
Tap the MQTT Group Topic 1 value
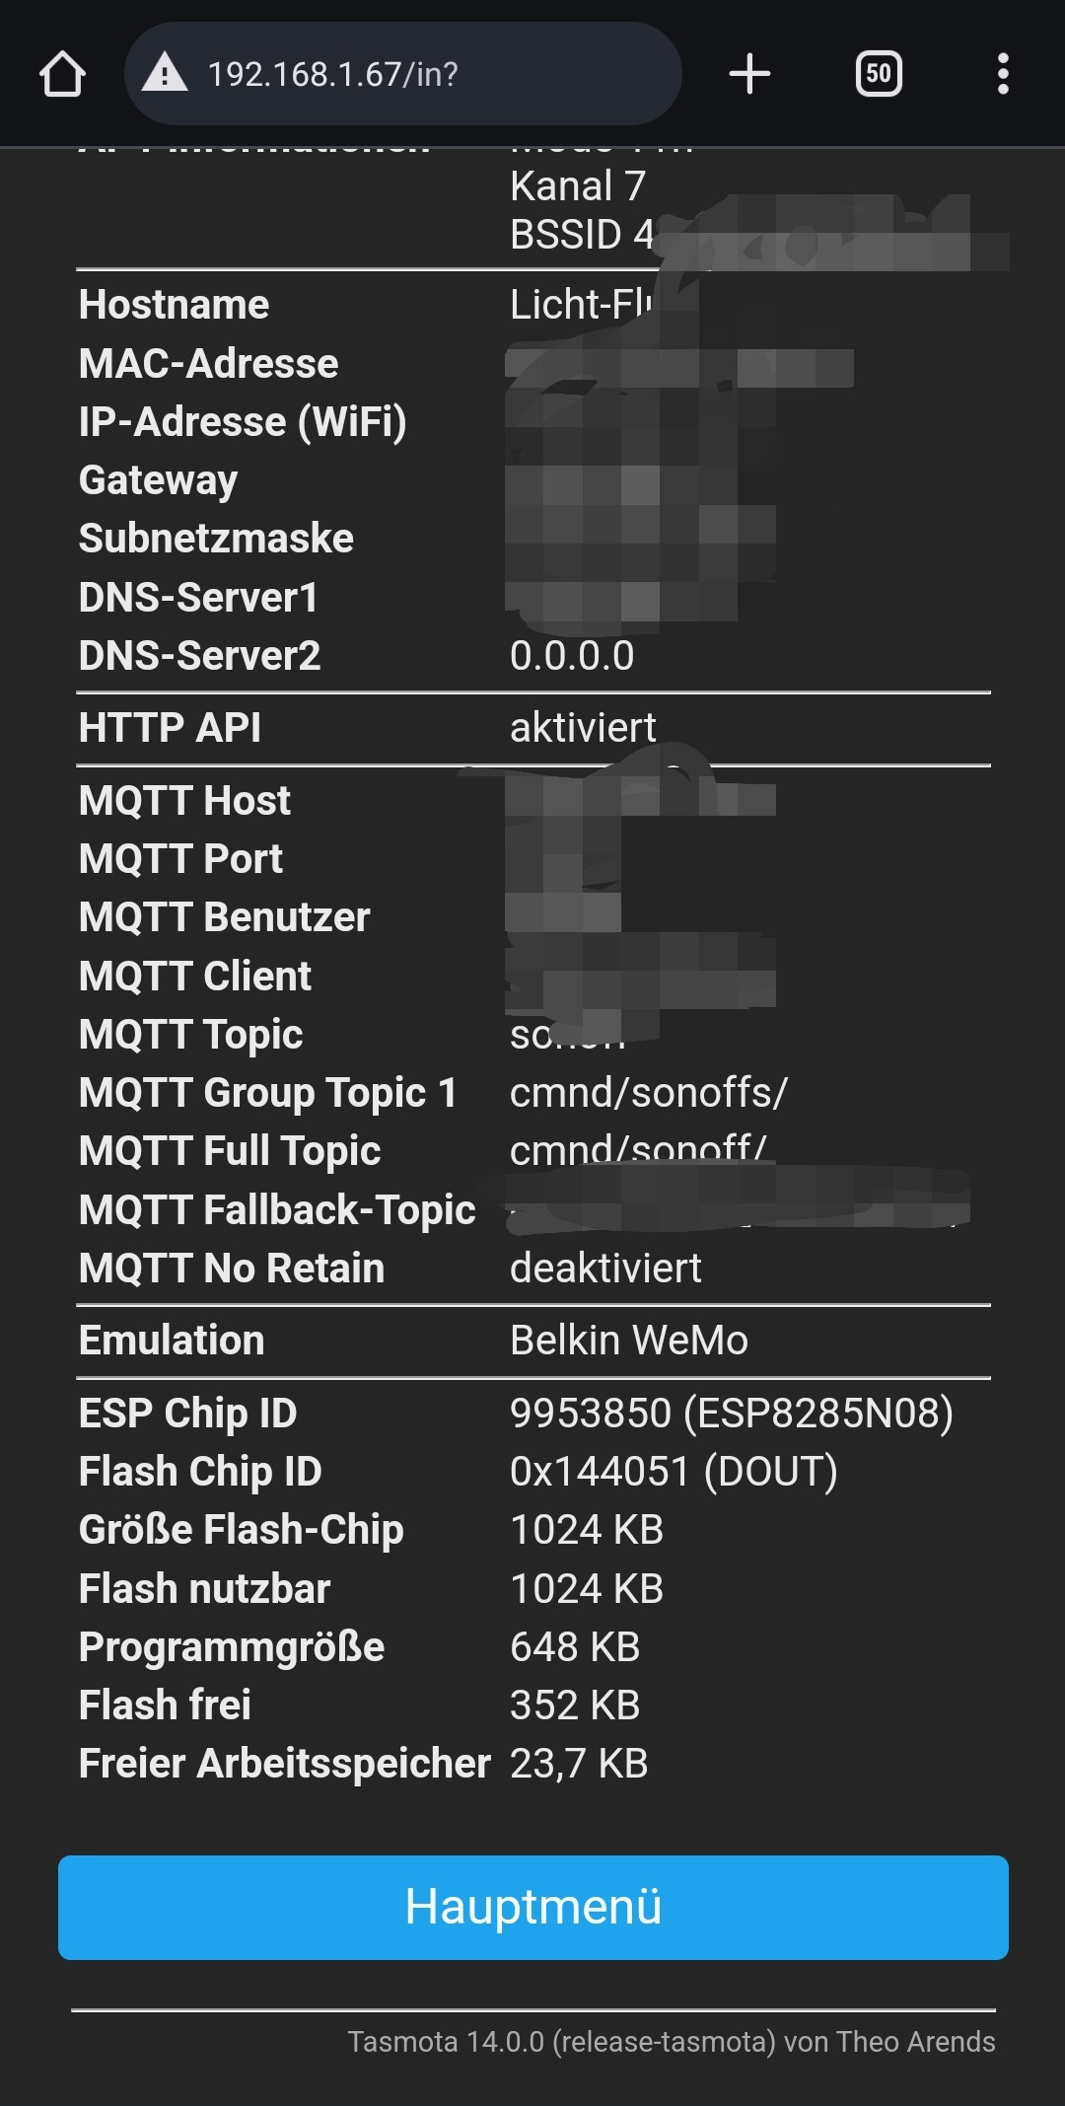tap(649, 1093)
